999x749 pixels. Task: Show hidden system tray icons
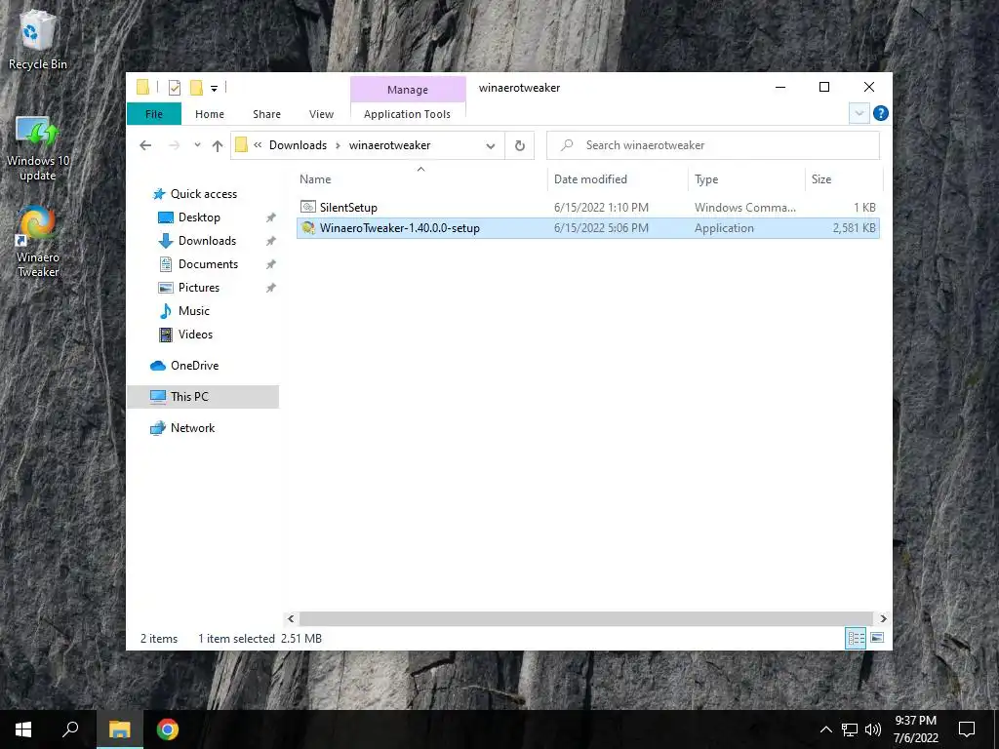[x=825, y=729]
